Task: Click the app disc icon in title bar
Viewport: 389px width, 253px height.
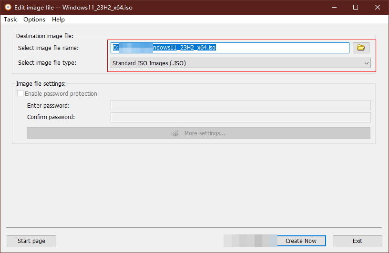Action: point(8,7)
